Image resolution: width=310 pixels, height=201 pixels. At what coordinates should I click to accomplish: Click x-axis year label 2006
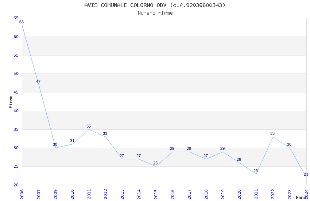pos(22,194)
